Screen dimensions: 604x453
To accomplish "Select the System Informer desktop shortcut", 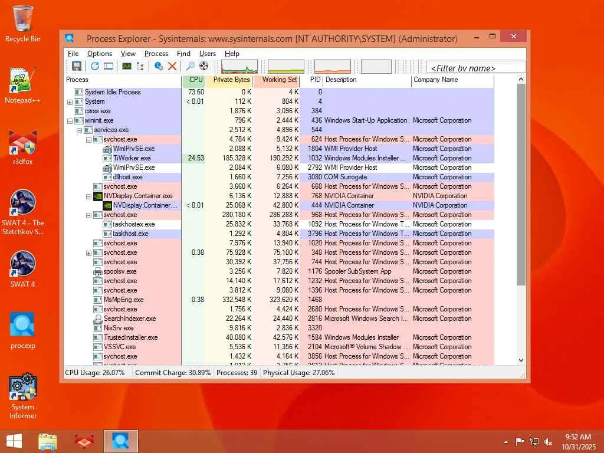I will pos(23,396).
